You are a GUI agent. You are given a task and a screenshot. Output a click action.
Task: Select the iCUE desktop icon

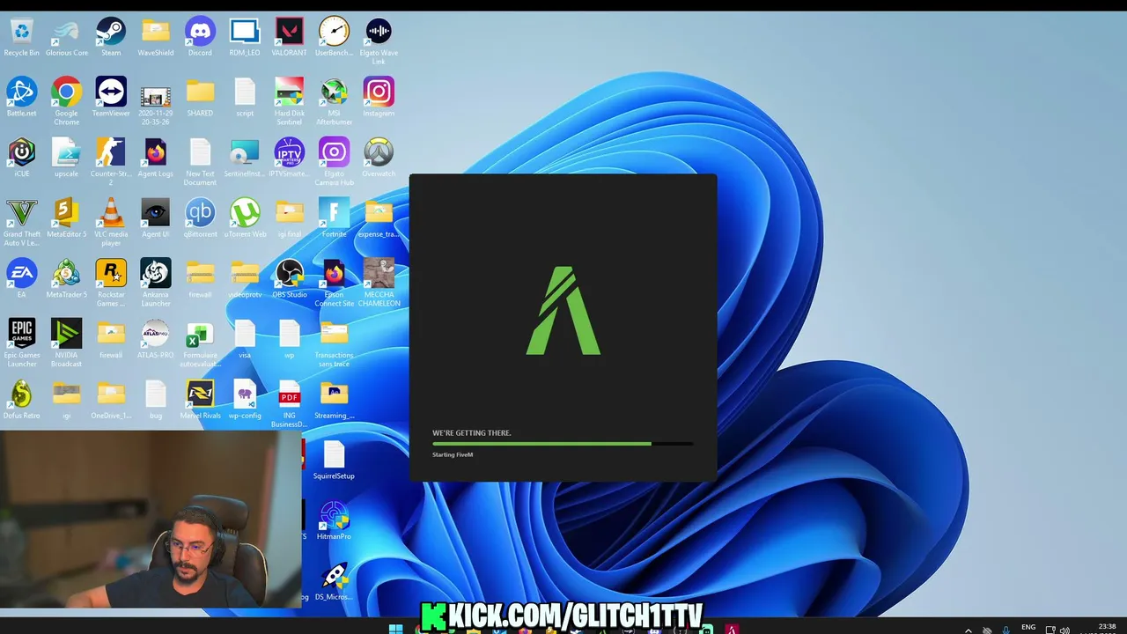click(22, 152)
